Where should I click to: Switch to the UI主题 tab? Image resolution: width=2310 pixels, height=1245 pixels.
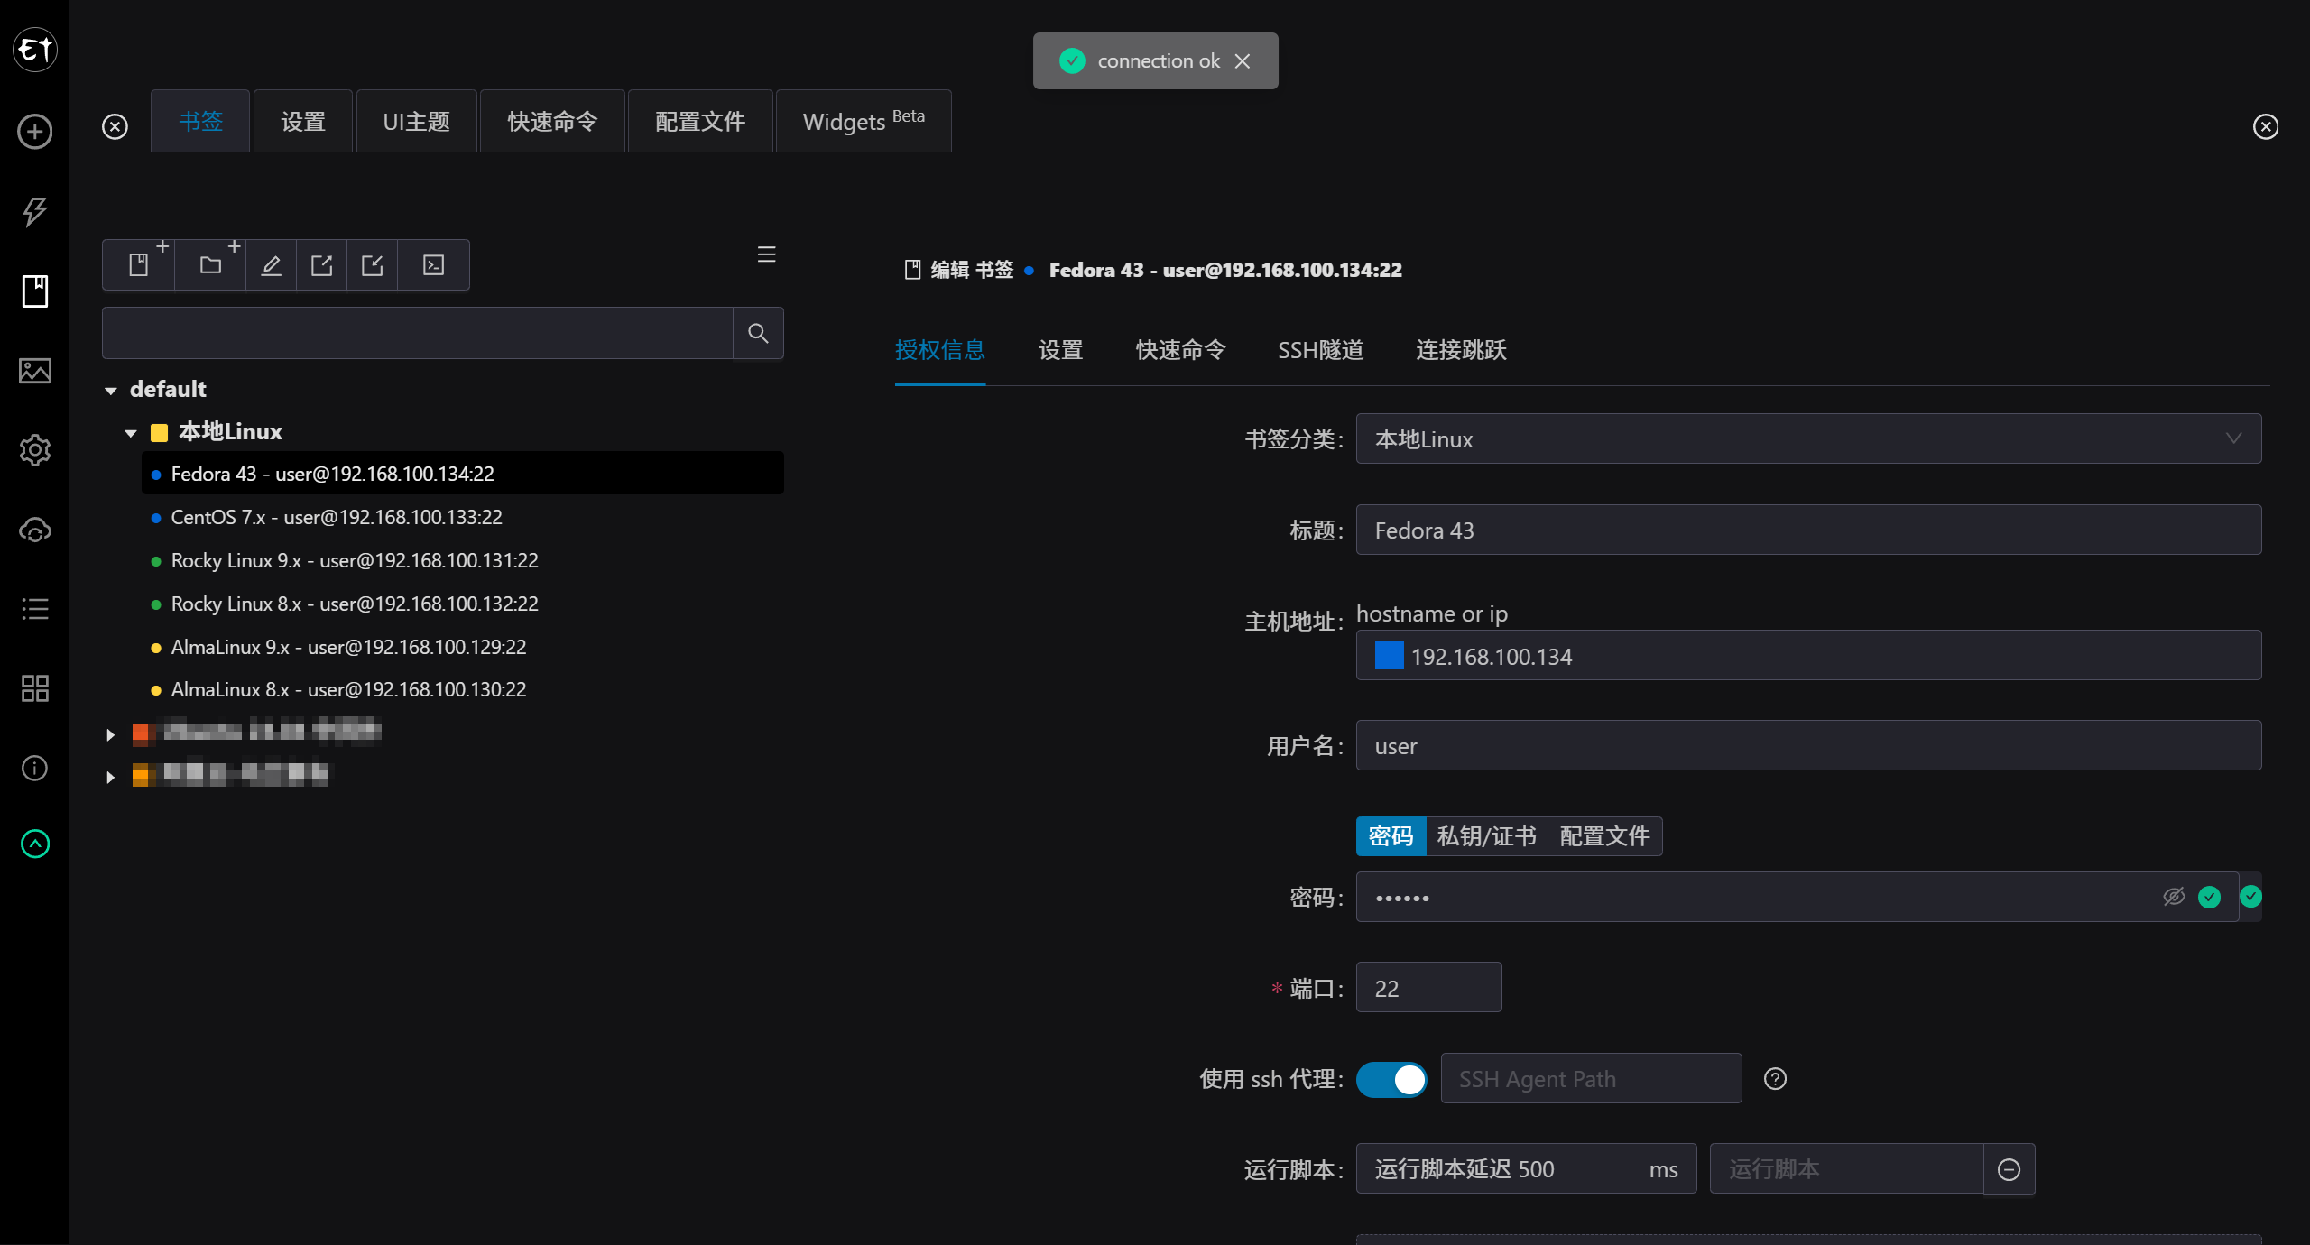416,122
